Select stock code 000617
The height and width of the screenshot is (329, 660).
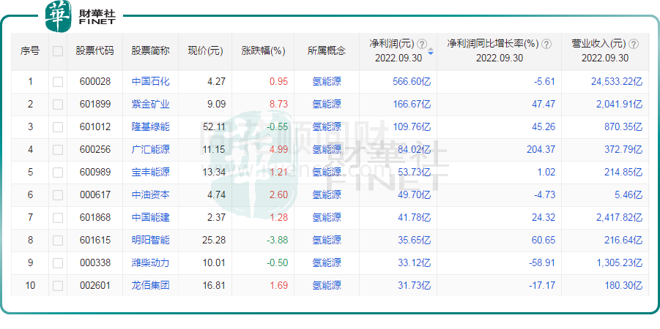95,195
